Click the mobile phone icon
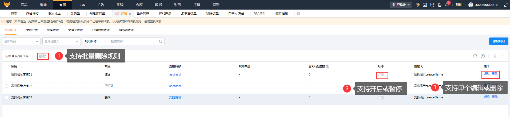 (x=440, y=5)
